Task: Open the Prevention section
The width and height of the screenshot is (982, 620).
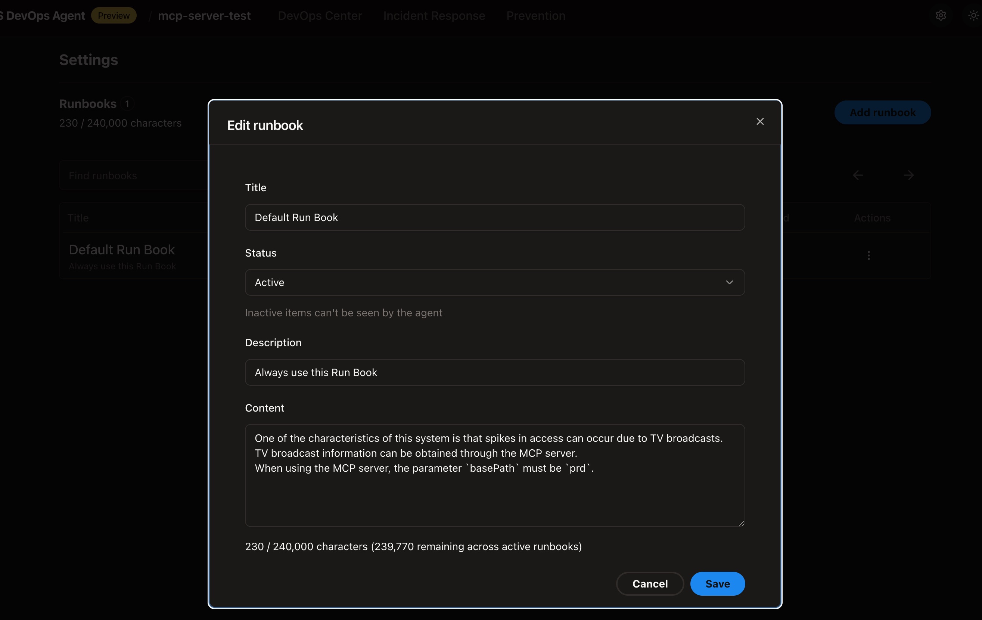Action: coord(535,16)
